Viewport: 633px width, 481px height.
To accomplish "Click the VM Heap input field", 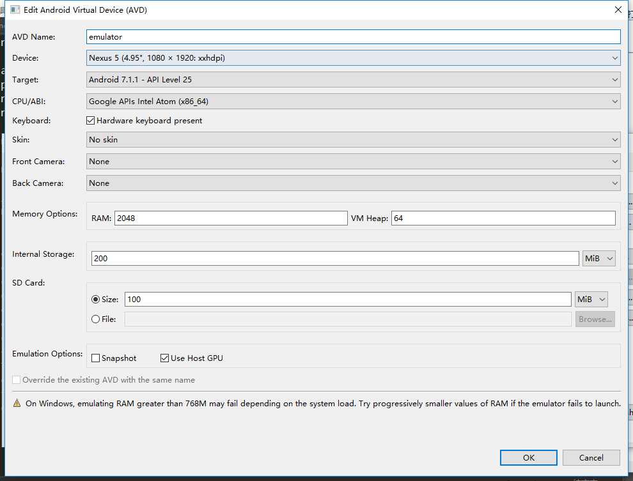I will click(503, 218).
